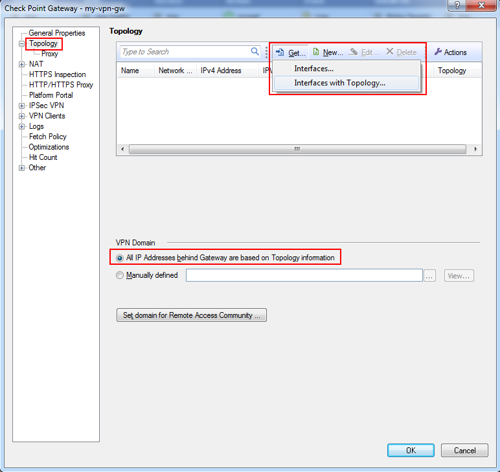Select Proxy under Topology

pos(50,54)
